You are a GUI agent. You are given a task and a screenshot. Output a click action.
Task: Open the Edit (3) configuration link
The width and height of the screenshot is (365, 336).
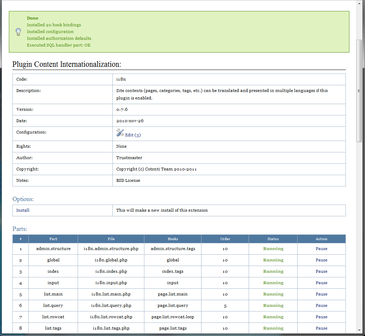point(133,135)
